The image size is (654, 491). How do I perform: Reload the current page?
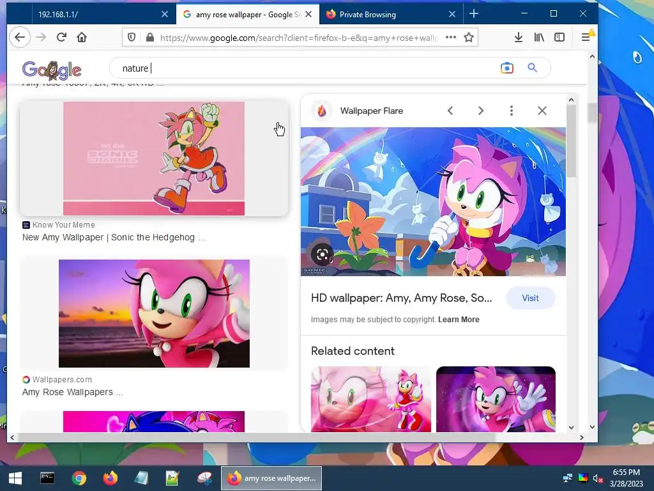(61, 37)
